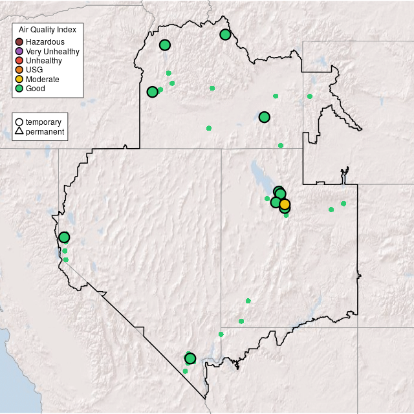This screenshot has height=414, width=414.
Task: Click the temporary circle symbol in legend
Action: point(19,122)
